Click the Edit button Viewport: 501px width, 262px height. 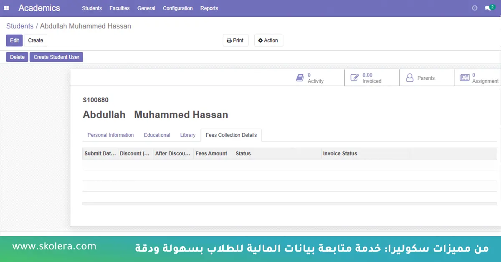14,40
